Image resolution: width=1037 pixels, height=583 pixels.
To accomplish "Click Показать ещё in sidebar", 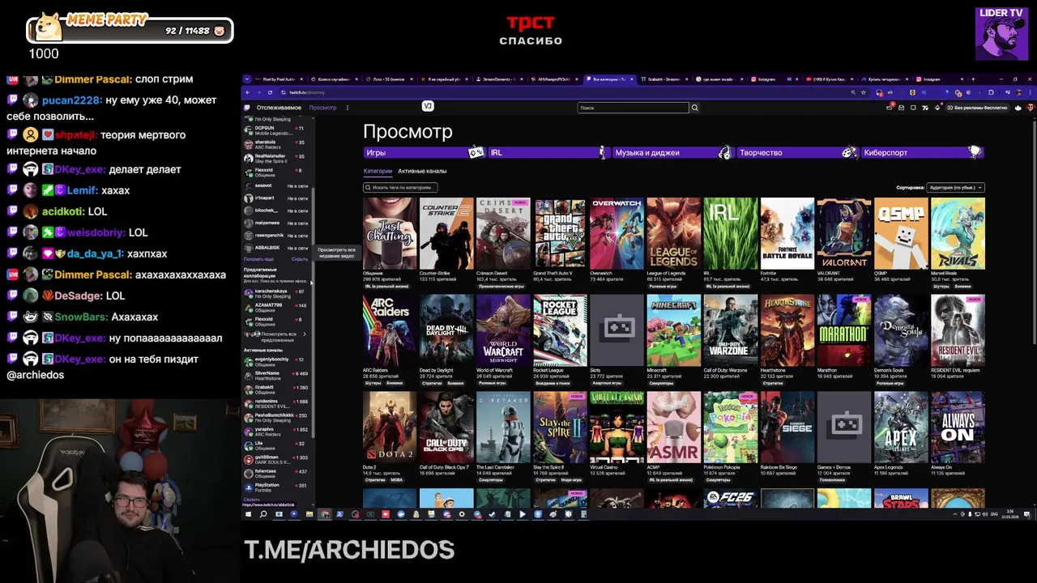I will point(258,259).
